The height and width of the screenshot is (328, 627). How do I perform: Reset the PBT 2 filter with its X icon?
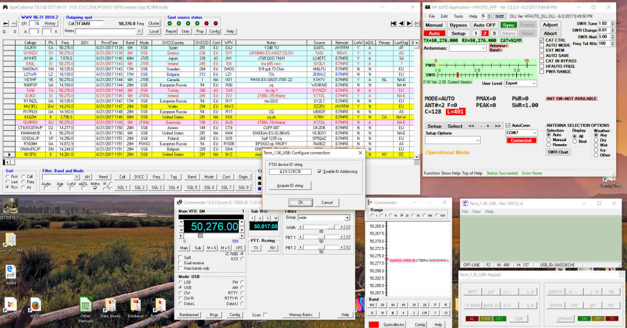point(347,248)
